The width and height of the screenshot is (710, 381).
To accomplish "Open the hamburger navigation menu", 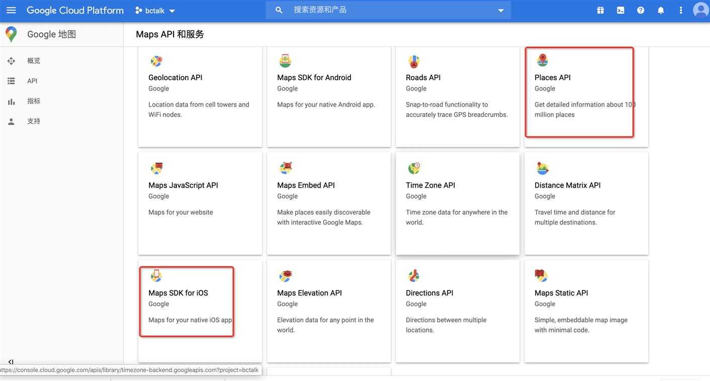I will click(x=11, y=10).
